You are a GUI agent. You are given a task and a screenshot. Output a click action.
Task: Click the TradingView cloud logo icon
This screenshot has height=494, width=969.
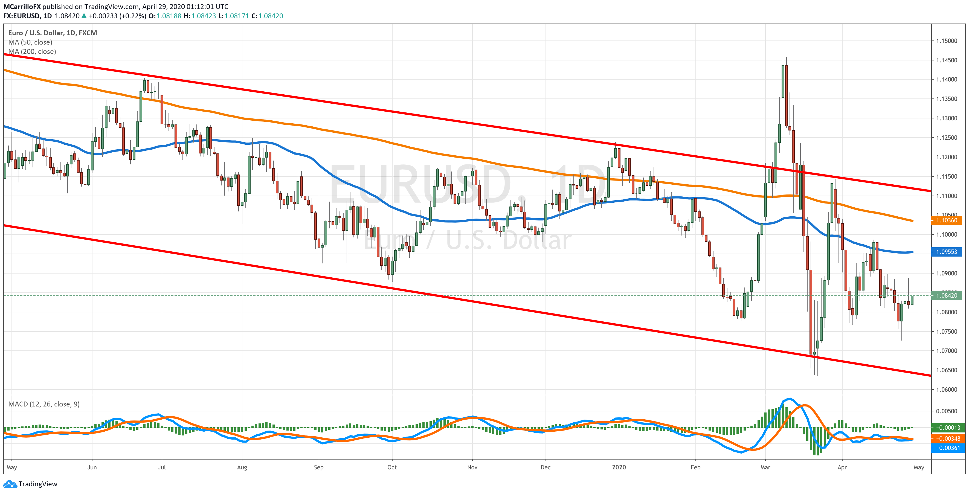10,484
